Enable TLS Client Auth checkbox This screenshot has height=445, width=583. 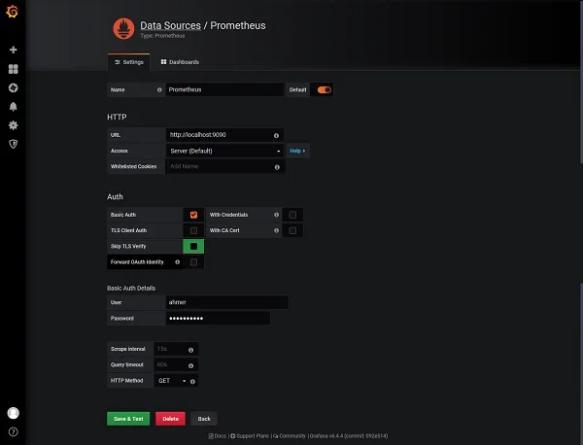tap(193, 230)
